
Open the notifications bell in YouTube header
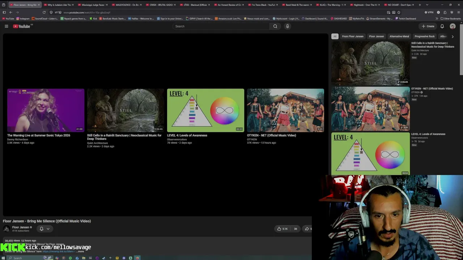[442, 26]
